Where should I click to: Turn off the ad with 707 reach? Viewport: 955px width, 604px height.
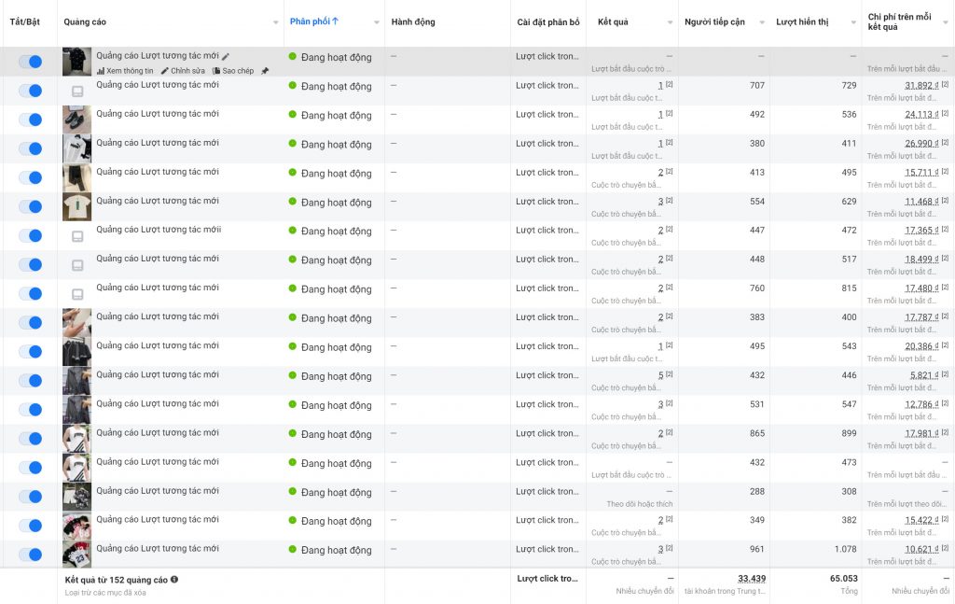pos(30,91)
